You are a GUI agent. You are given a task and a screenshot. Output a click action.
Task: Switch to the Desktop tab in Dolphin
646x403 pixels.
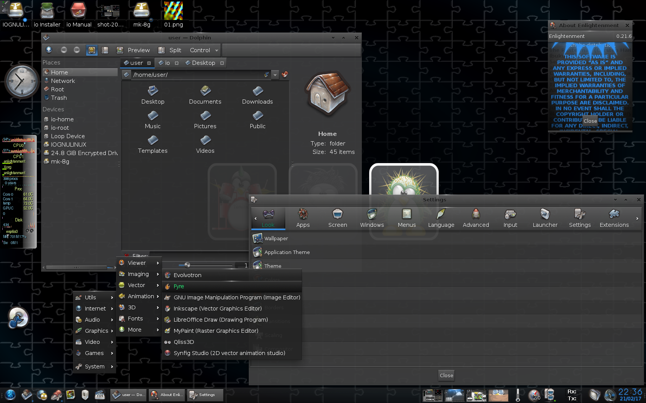pyautogui.click(x=204, y=63)
